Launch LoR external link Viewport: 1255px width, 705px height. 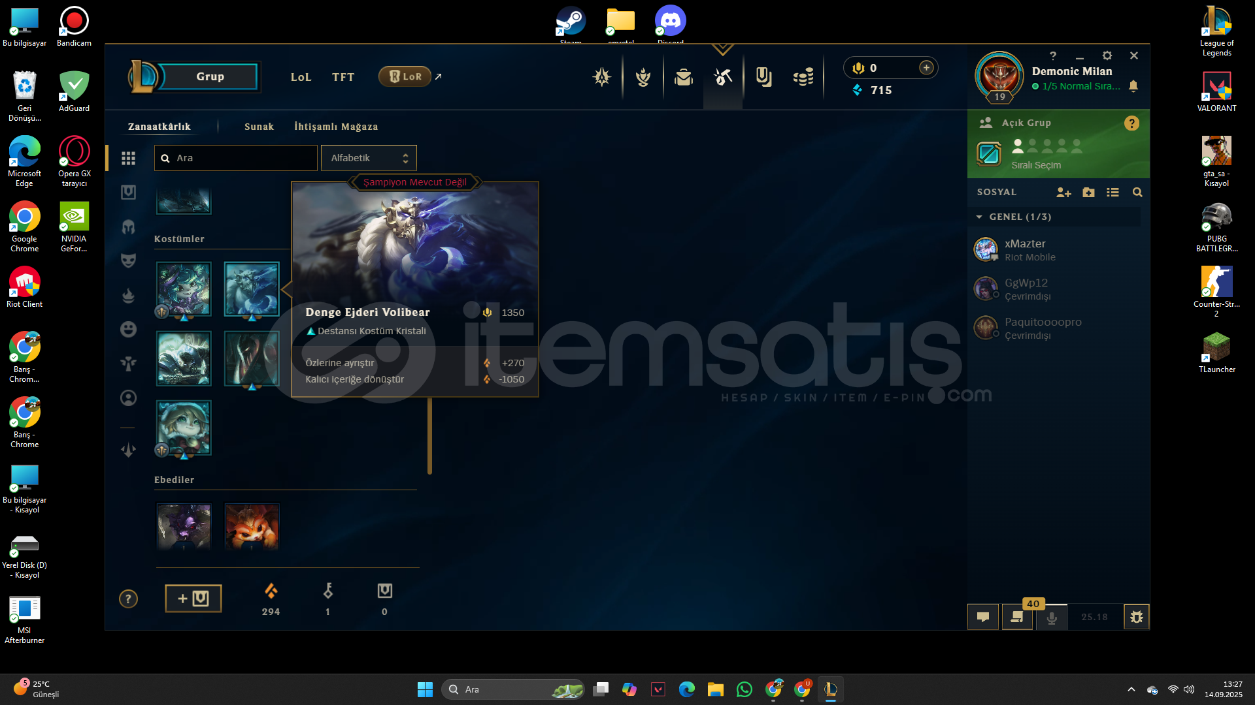tap(410, 76)
